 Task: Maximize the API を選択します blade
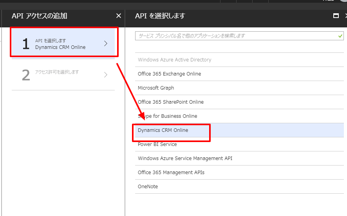336,16
